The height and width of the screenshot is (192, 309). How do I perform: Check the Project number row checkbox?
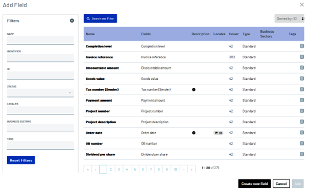(302, 111)
